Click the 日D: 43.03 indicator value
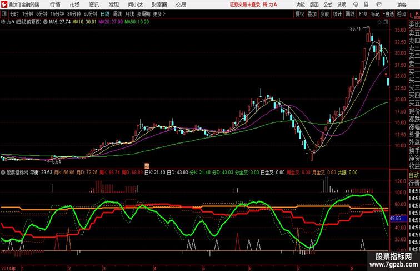The image size is (420, 271). tap(178, 173)
